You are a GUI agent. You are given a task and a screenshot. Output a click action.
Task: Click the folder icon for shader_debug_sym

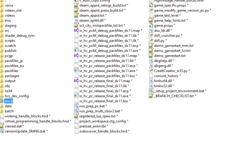2,35
